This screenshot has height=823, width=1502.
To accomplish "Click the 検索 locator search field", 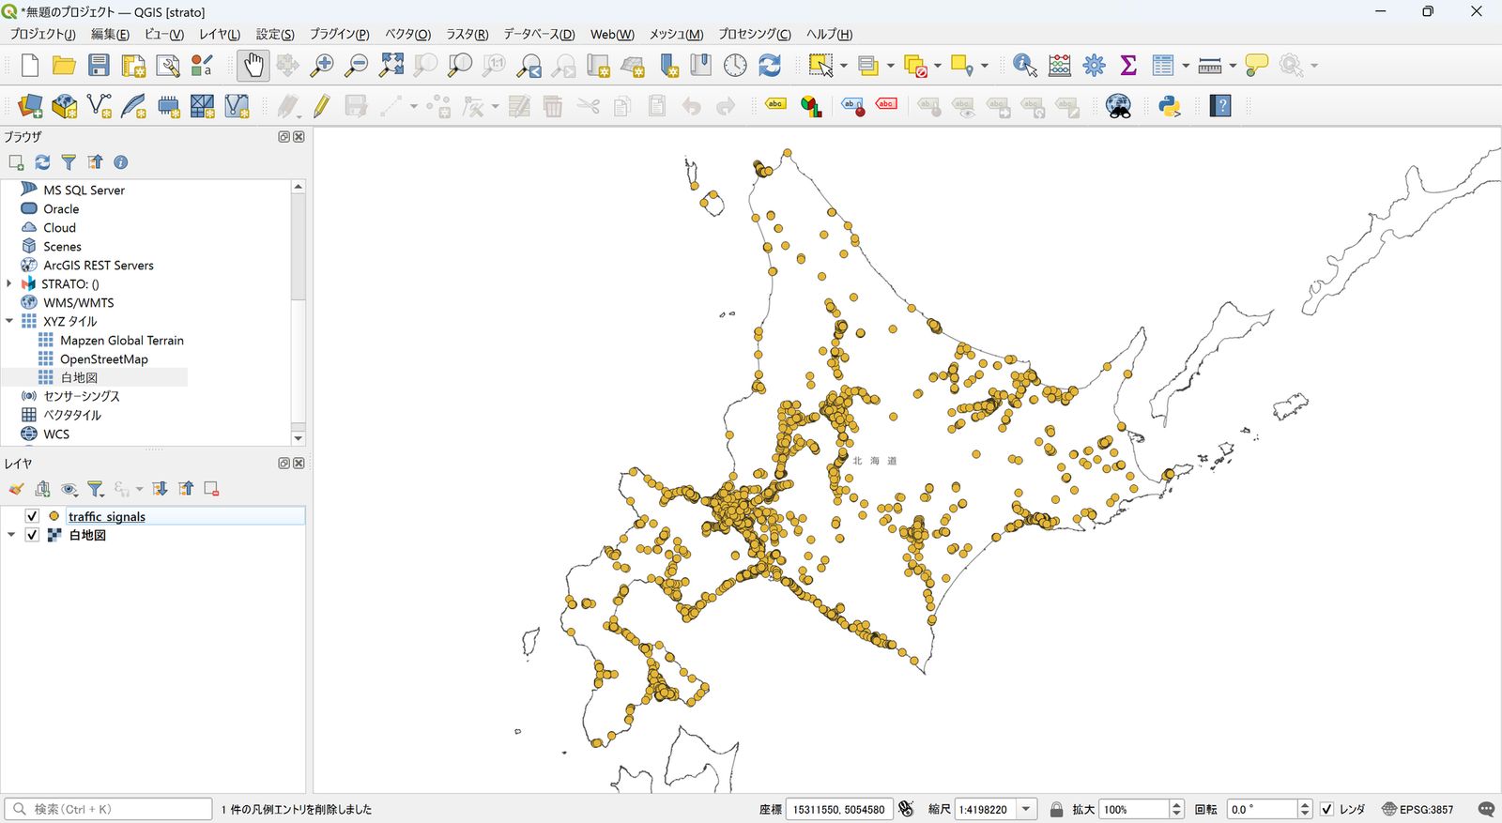I will coord(109,809).
